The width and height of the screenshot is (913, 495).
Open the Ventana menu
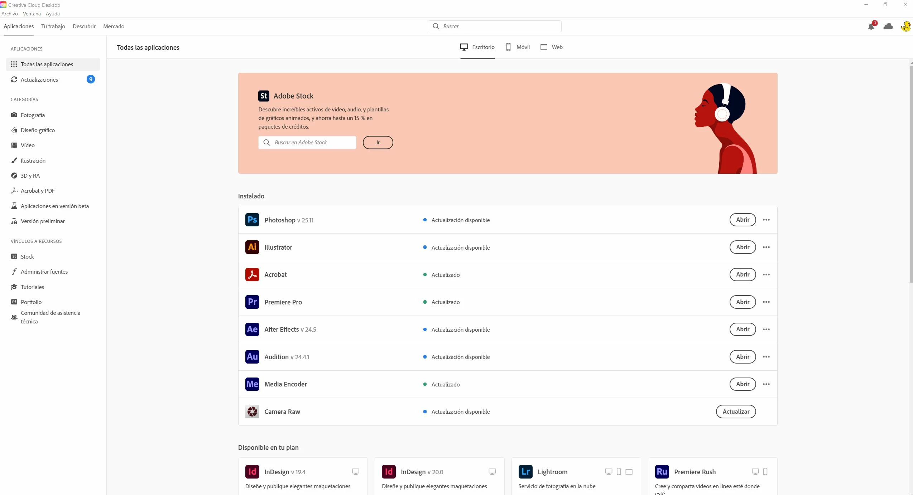pos(32,14)
